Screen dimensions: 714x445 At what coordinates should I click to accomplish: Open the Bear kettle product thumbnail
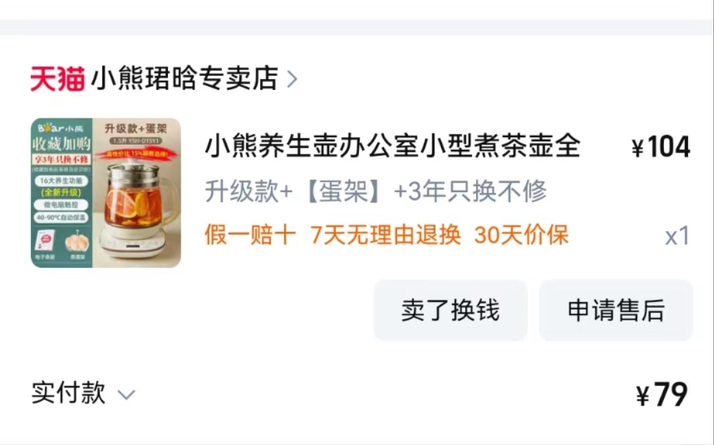(106, 193)
